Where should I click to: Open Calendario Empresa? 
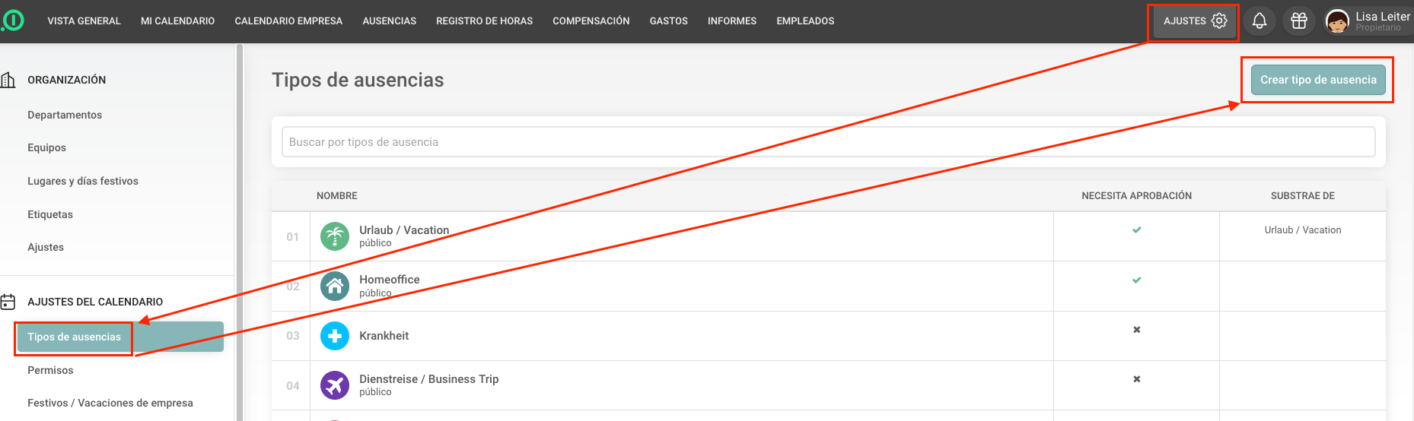288,21
